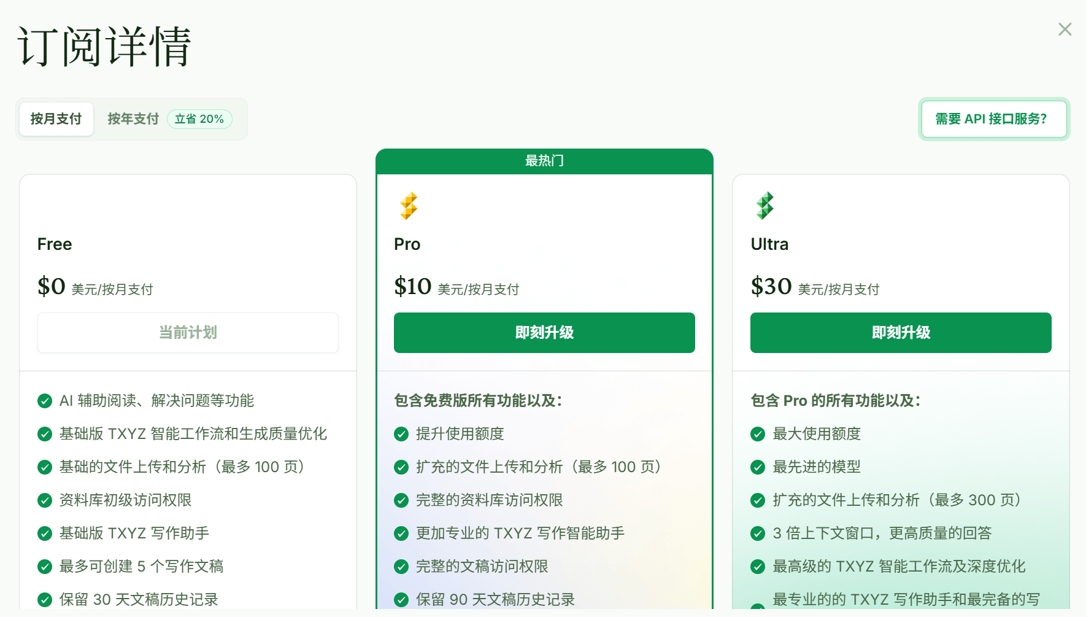Click the 立省 20% savings badge
Screen dimensions: 1086x617
tap(199, 119)
